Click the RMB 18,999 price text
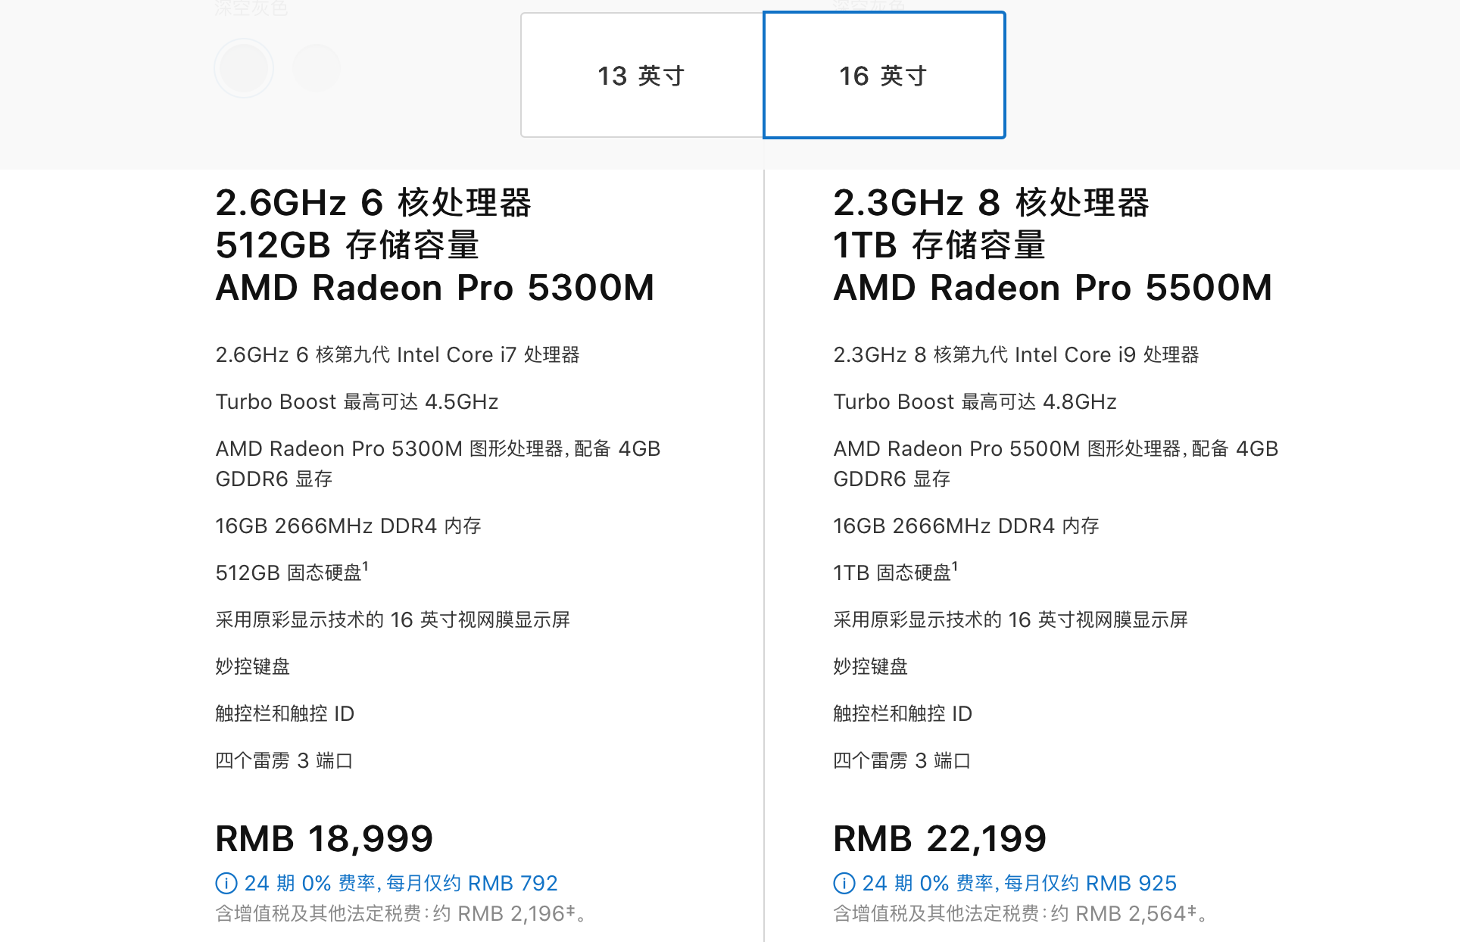The height and width of the screenshot is (942, 1460). pos(323,838)
